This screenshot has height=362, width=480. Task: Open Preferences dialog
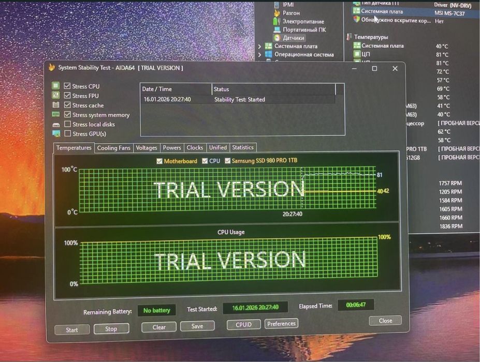[x=281, y=324]
